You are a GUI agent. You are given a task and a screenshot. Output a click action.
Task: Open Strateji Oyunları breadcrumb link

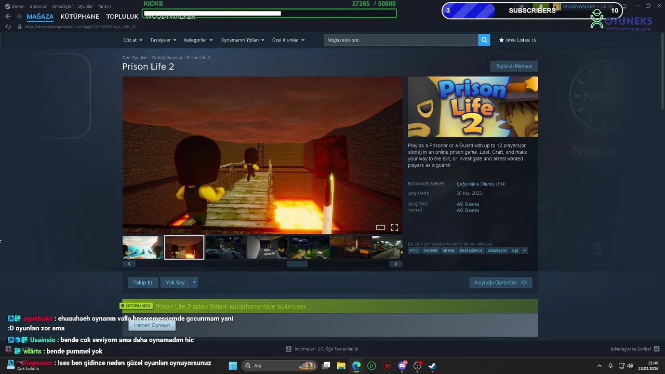coord(167,58)
